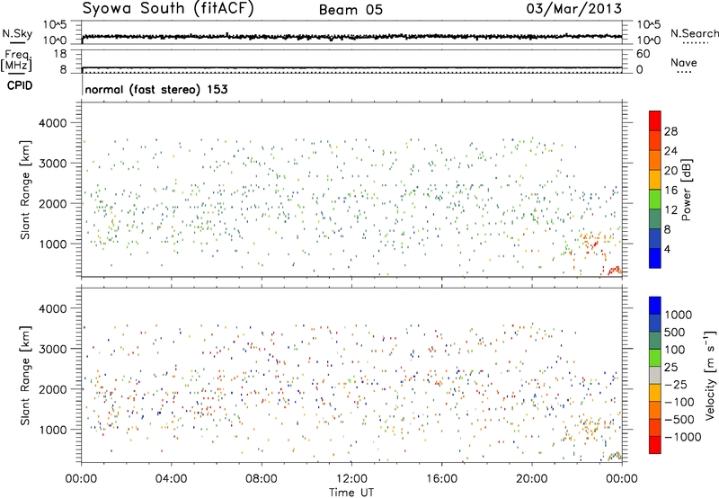Pick the blue top velocity colorbar swatch
The height and width of the screenshot is (498, 719).
point(655,306)
